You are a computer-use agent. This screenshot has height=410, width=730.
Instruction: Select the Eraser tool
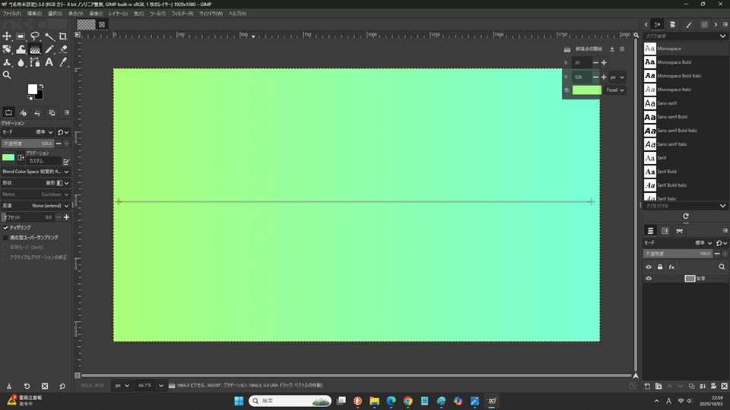pos(62,49)
